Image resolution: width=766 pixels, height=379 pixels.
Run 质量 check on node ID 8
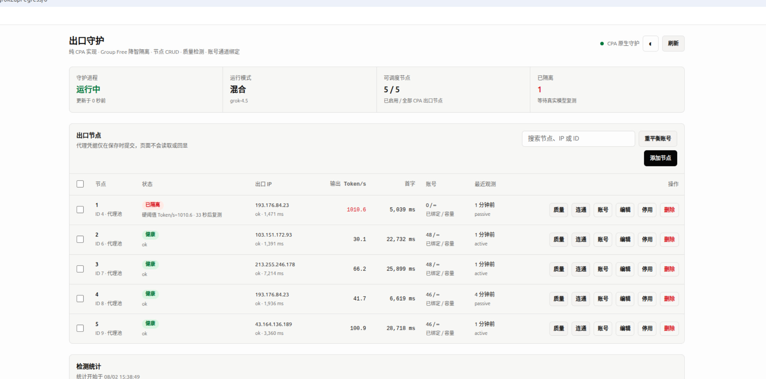pos(558,299)
